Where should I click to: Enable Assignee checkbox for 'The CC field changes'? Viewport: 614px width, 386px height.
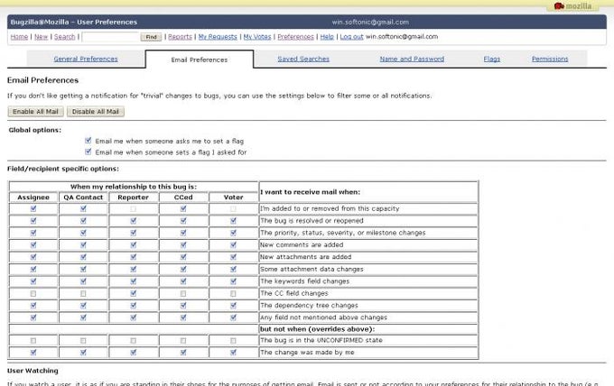[x=33, y=294]
